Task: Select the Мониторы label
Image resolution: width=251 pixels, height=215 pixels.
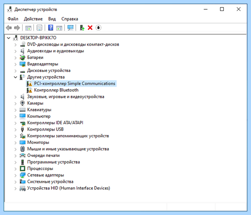Action: point(38,143)
